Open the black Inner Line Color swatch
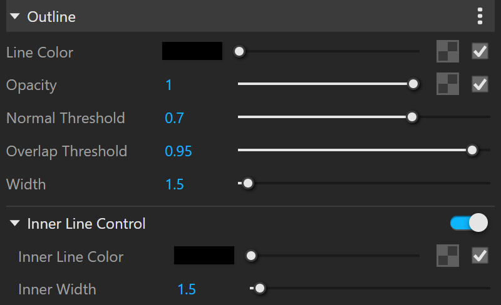Viewport: 501px width, 305px height. point(204,255)
